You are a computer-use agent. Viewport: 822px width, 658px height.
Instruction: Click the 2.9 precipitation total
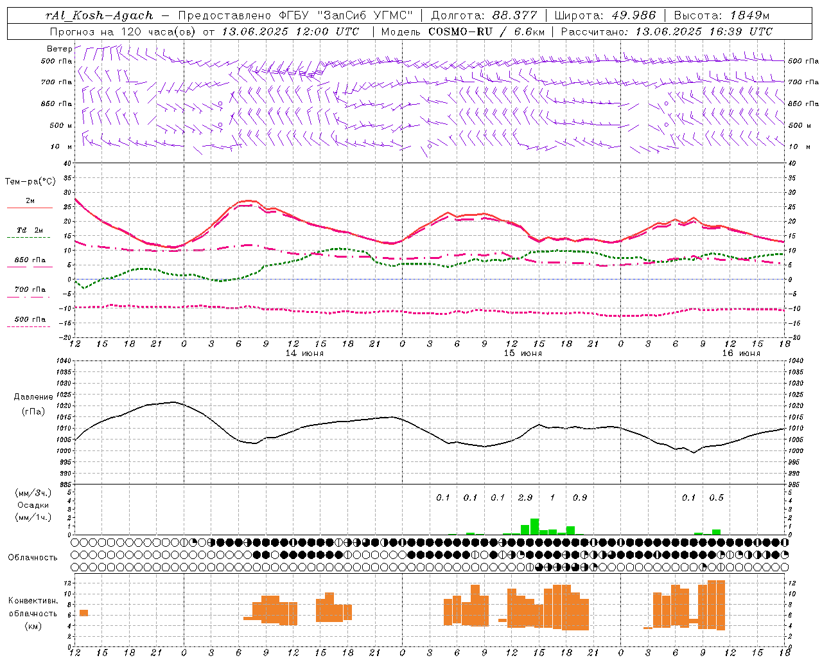coord(525,498)
